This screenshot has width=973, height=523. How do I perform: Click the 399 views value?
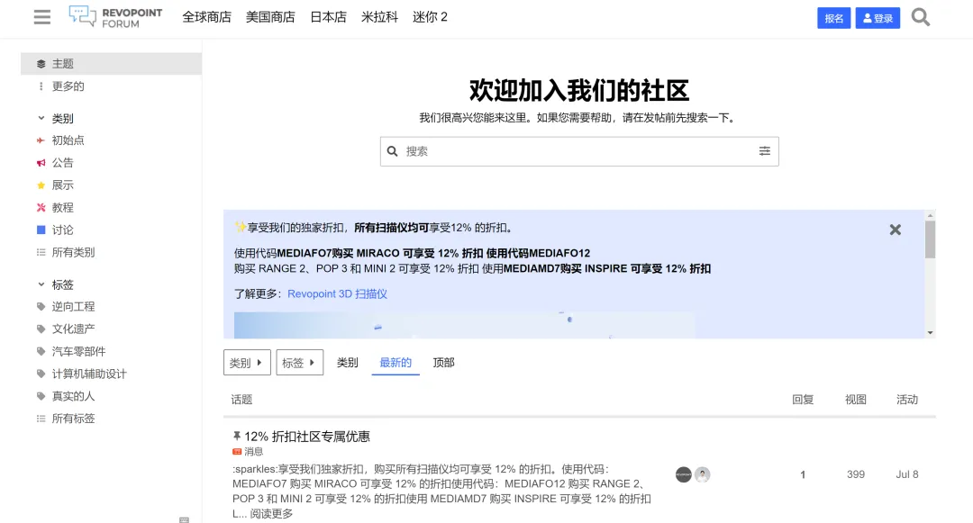[x=856, y=474]
